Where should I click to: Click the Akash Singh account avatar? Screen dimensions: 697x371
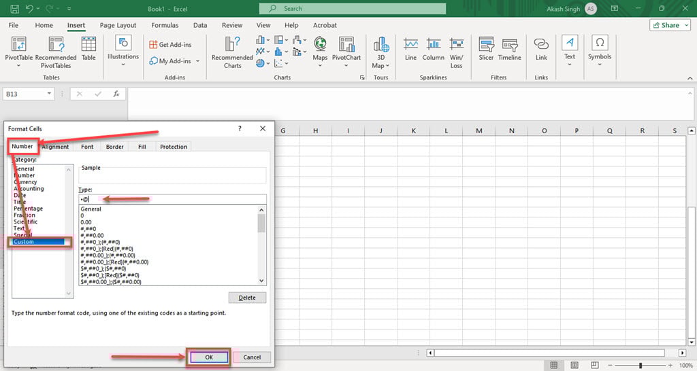(x=591, y=8)
